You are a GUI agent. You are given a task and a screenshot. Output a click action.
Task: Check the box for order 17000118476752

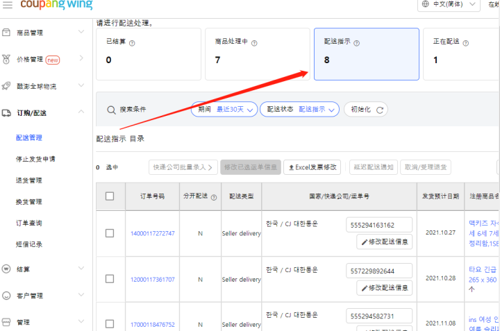click(110, 324)
